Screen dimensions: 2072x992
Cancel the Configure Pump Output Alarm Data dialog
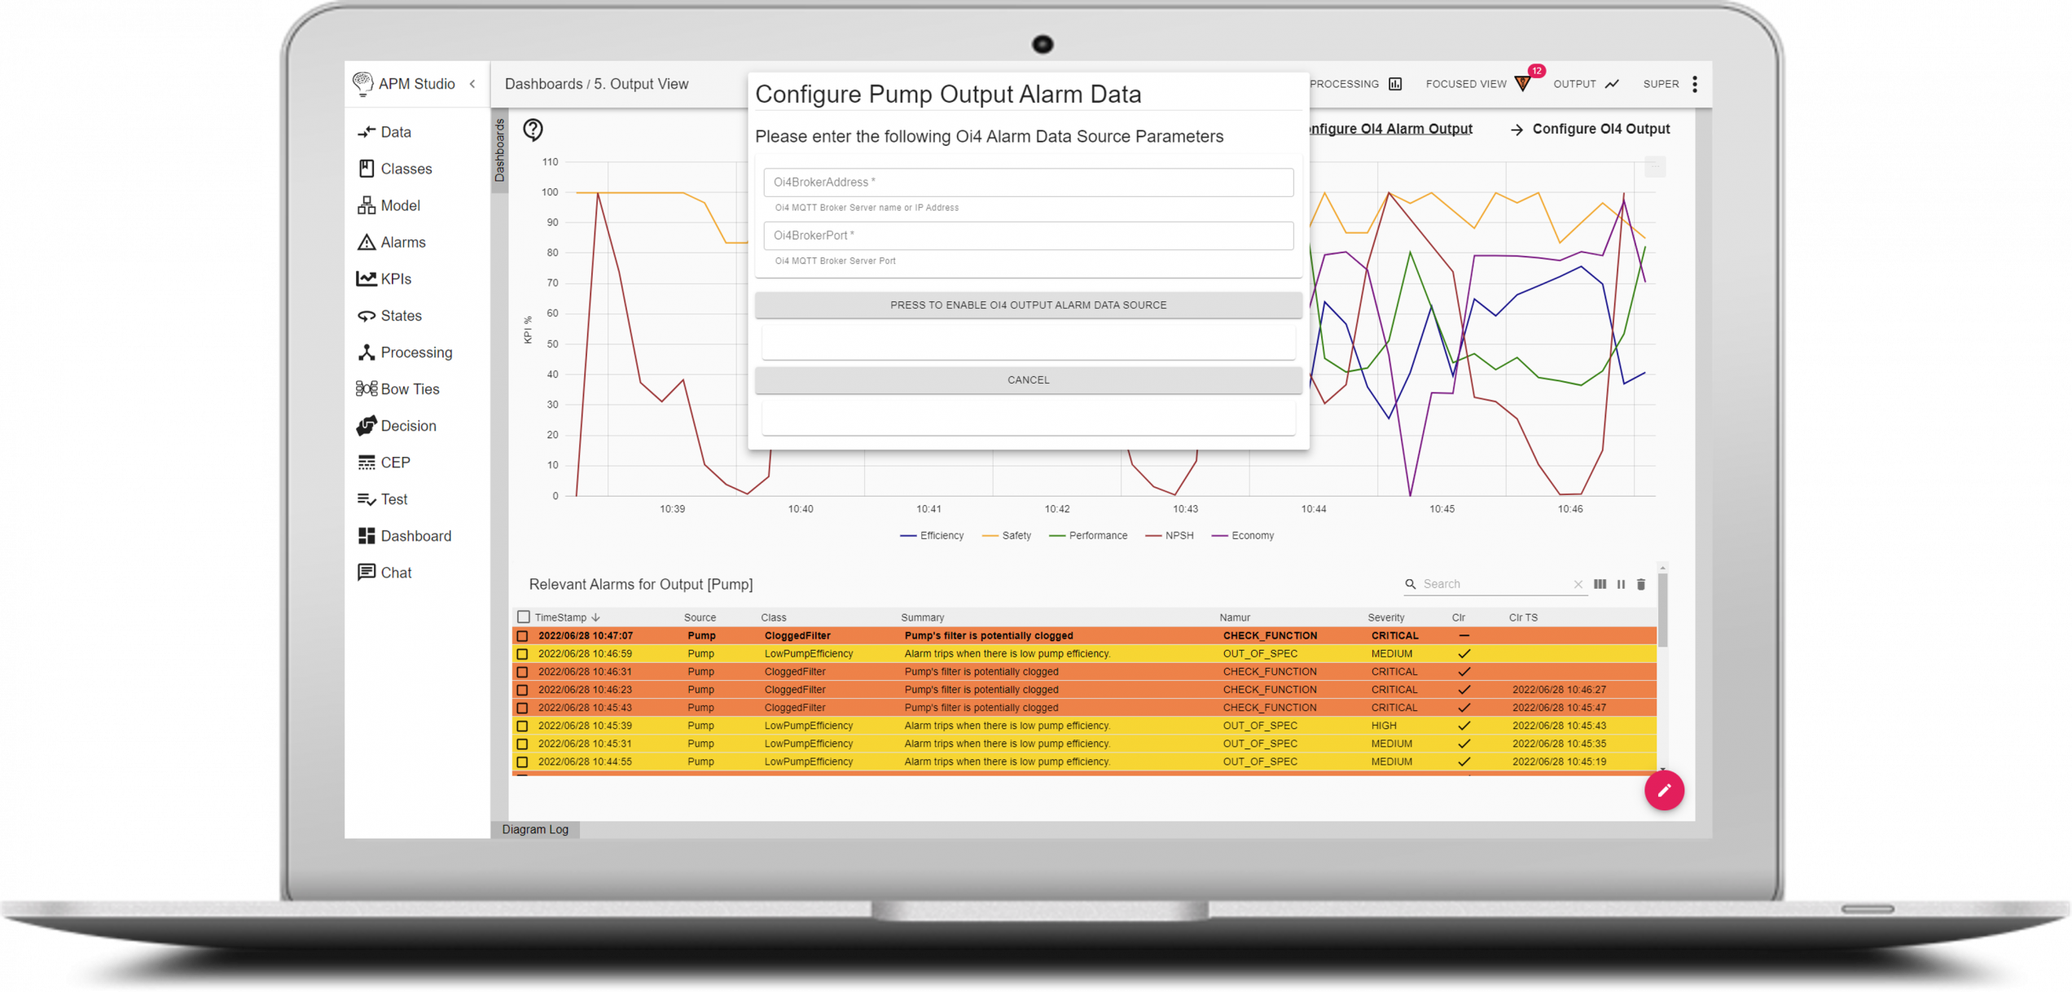1028,380
